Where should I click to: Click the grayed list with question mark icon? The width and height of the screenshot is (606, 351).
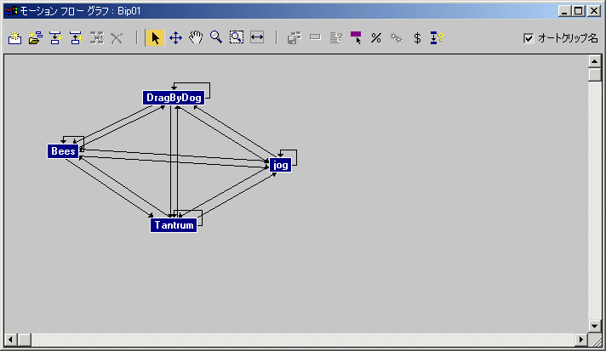[x=336, y=37]
